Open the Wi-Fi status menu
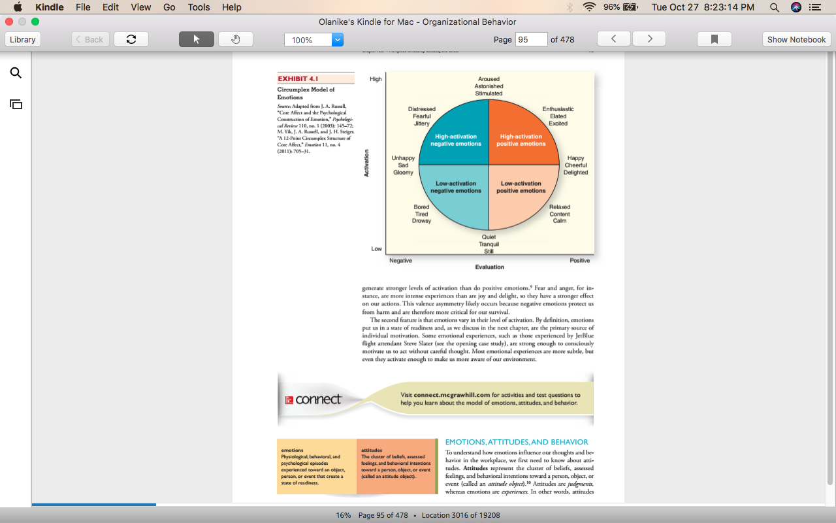Screen dimensions: 836x523 coord(590,7)
